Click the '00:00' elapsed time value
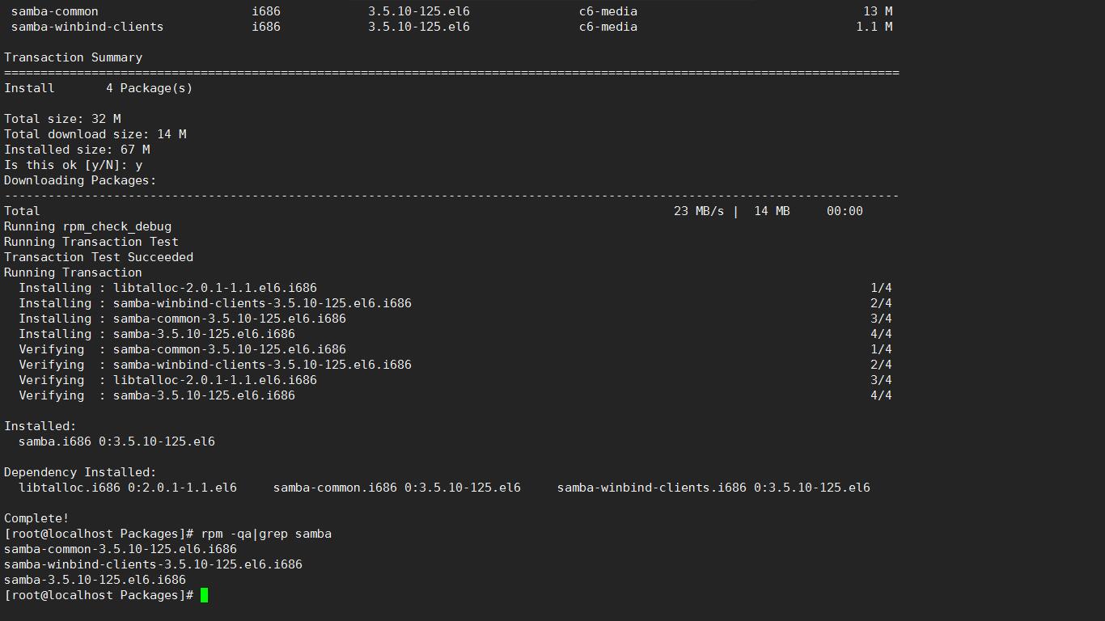 coord(845,211)
